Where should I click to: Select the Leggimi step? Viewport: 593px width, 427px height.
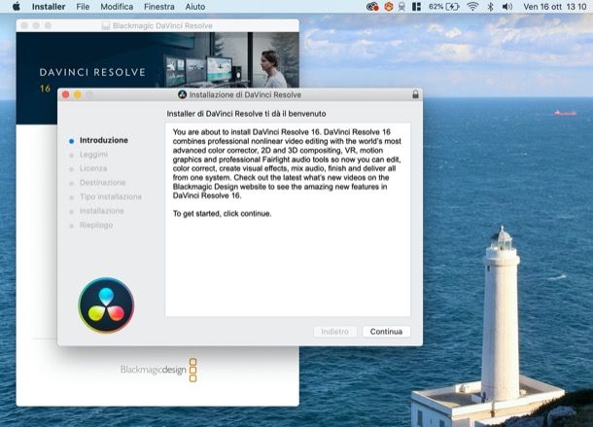[x=93, y=155]
